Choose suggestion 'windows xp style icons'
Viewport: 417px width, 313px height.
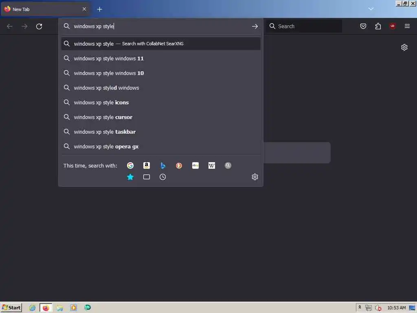coord(160,102)
